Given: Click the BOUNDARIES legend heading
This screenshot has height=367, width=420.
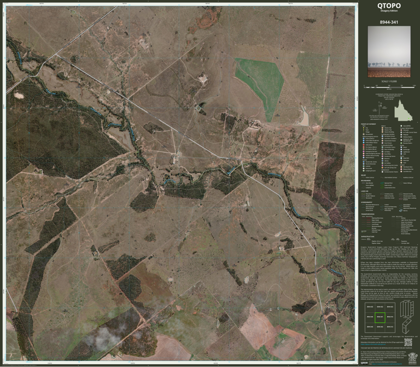Looking at the screenshot, I should click(366, 180).
